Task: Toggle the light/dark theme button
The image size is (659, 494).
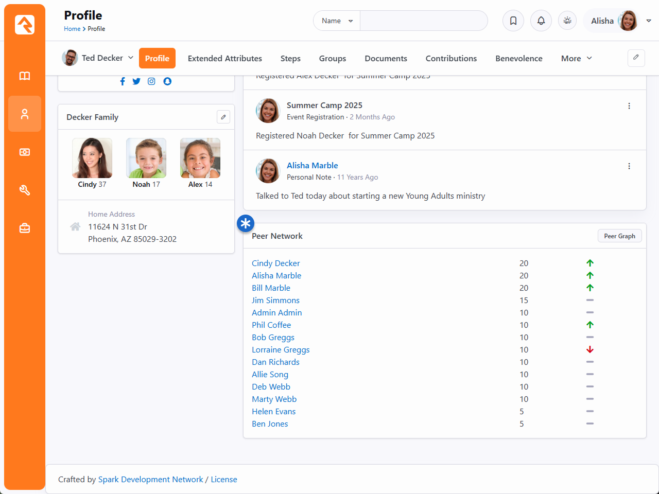Action: (x=567, y=21)
